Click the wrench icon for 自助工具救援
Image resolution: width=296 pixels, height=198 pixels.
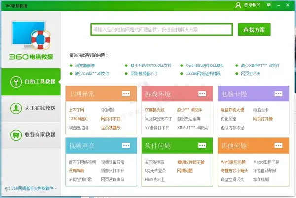point(16,82)
